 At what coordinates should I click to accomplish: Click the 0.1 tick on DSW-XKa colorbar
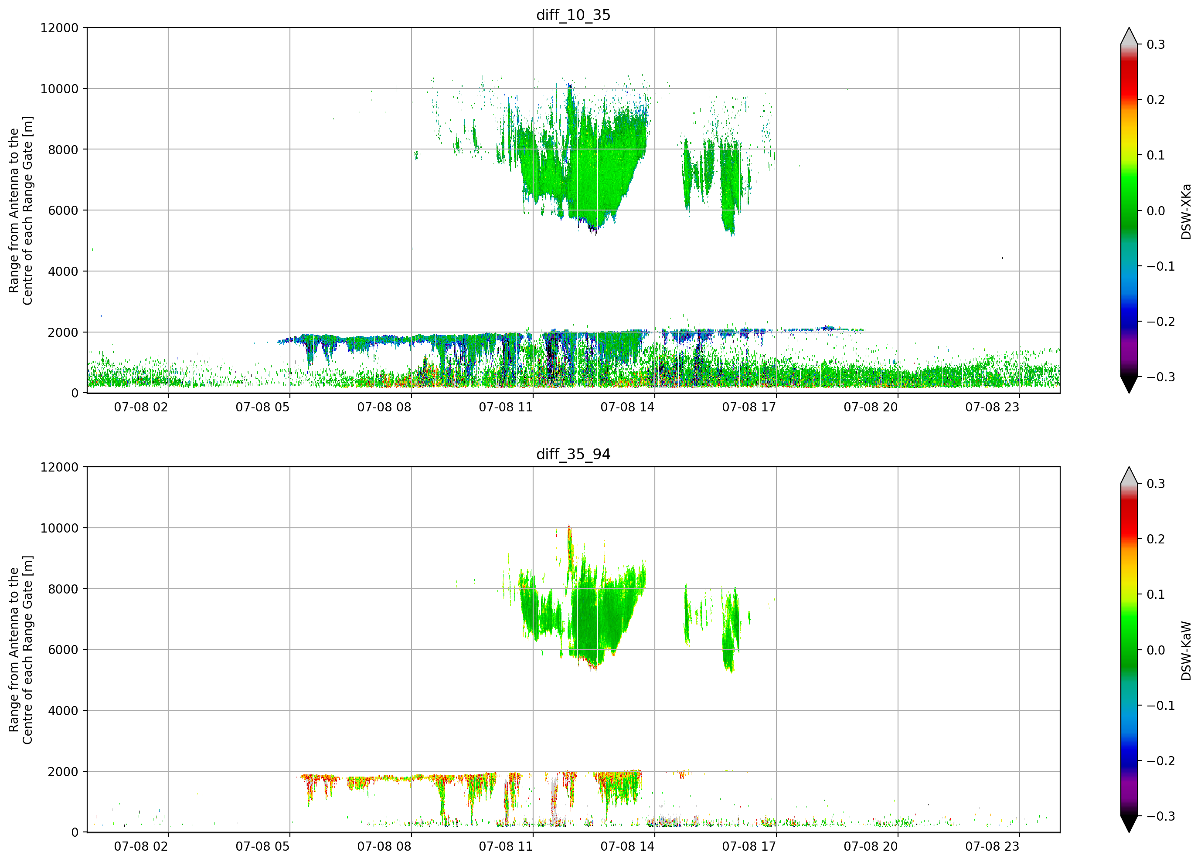(x=1156, y=156)
